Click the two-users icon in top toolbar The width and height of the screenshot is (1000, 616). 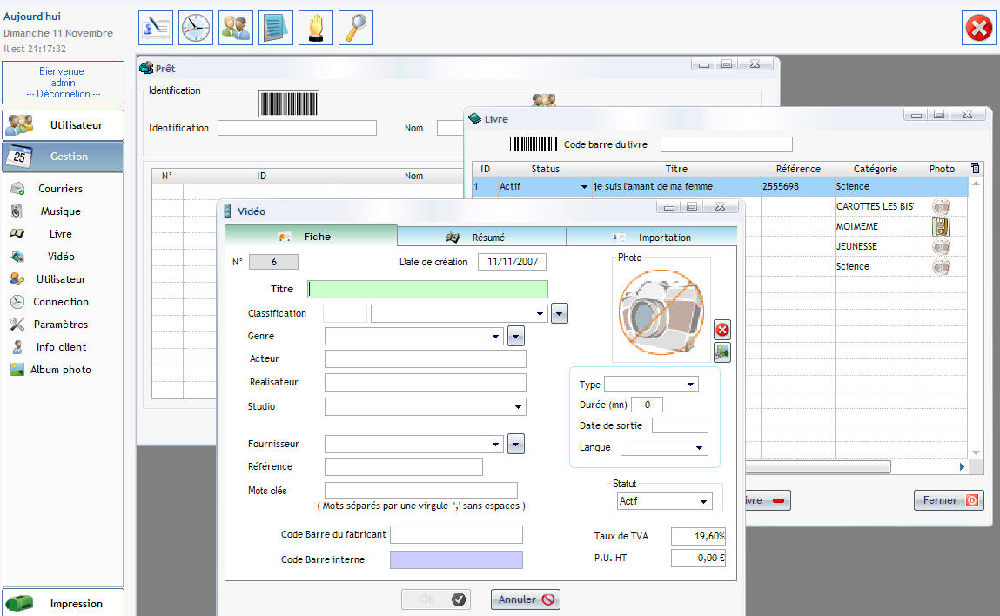click(x=236, y=28)
